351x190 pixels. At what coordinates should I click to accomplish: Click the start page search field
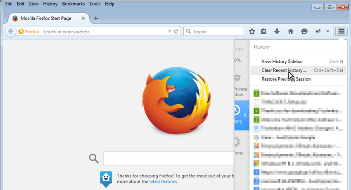(169, 159)
